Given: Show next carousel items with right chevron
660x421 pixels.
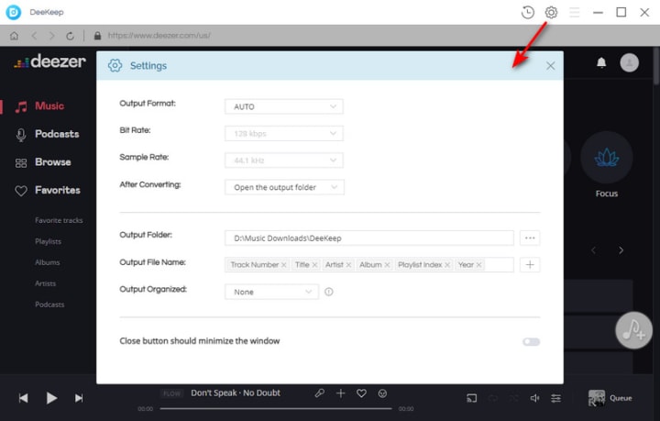Looking at the screenshot, I should pos(621,250).
